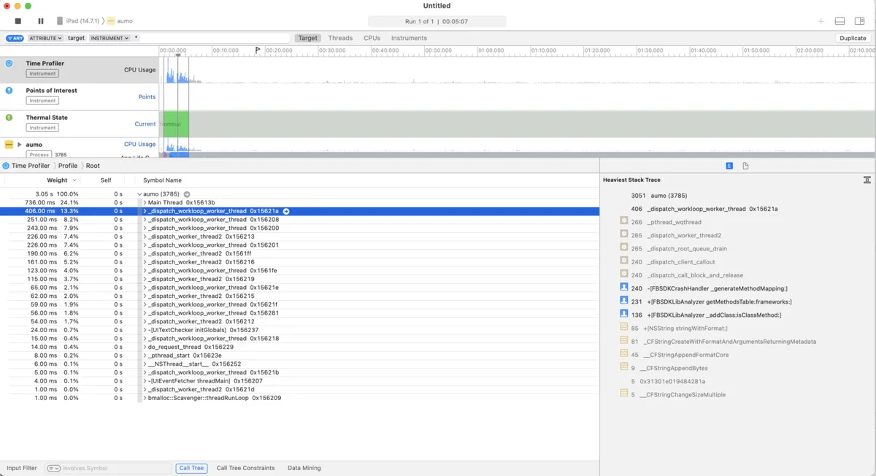
Task: Open the INSTRUMENT filter dropdown
Action: coord(110,38)
